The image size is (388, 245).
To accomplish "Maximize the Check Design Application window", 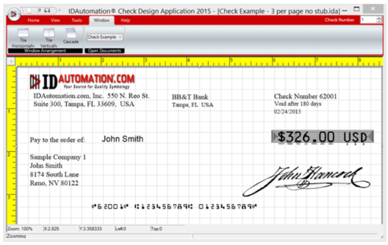I will point(356,9).
